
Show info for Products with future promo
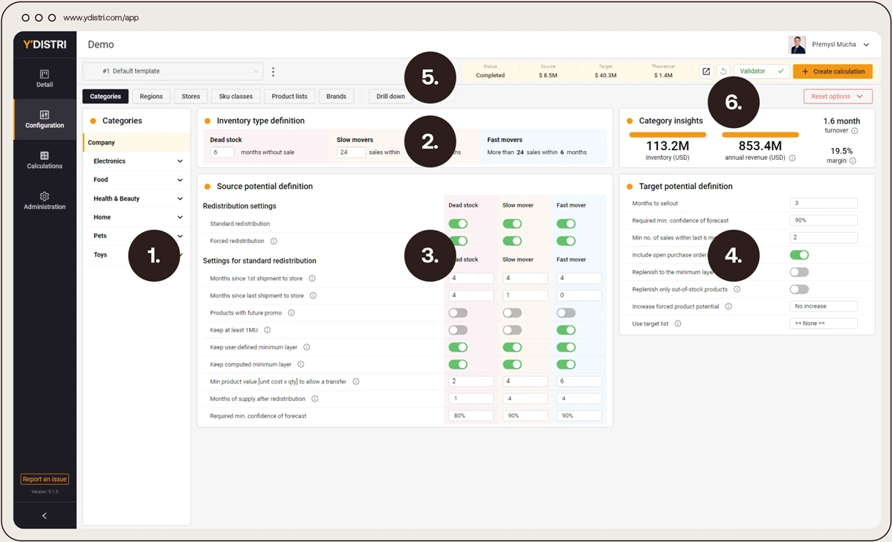click(291, 313)
